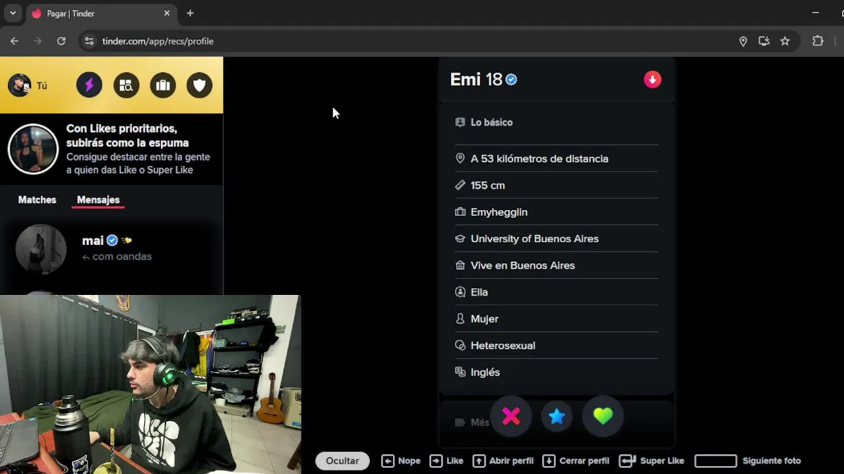Click the purple Boost lightning icon
This screenshot has width=844, height=474.
89,86
